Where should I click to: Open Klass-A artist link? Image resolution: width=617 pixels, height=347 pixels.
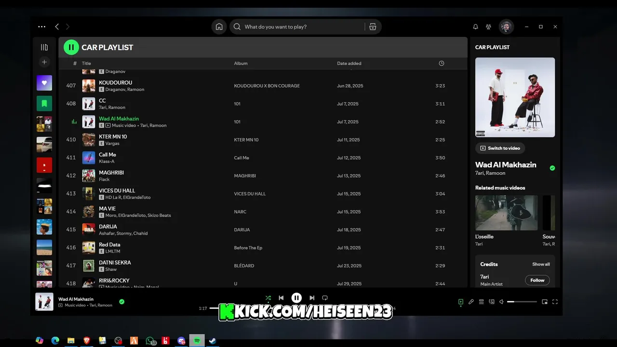(x=107, y=161)
